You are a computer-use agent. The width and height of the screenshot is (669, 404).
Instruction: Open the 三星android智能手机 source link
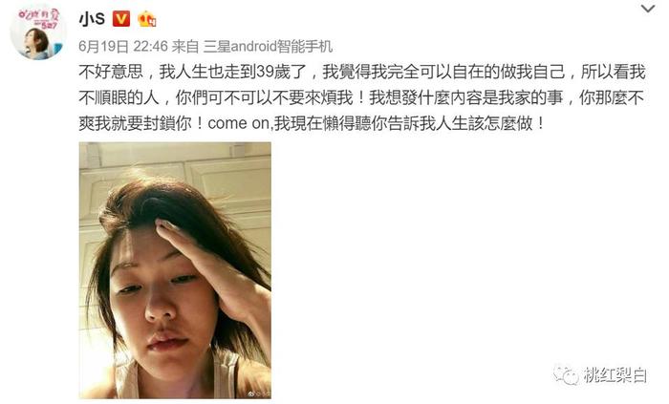[268, 46]
